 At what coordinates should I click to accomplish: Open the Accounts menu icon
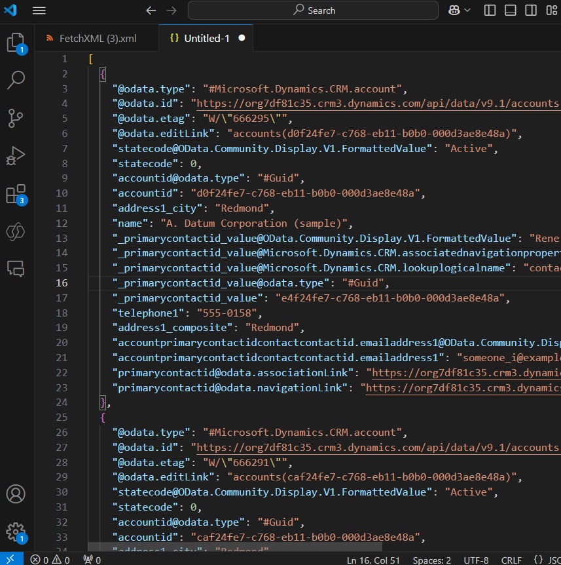(x=16, y=494)
